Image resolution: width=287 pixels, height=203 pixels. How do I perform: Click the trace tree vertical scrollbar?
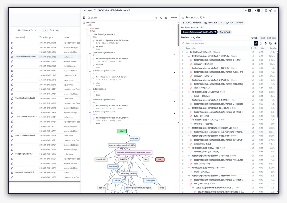point(178,34)
